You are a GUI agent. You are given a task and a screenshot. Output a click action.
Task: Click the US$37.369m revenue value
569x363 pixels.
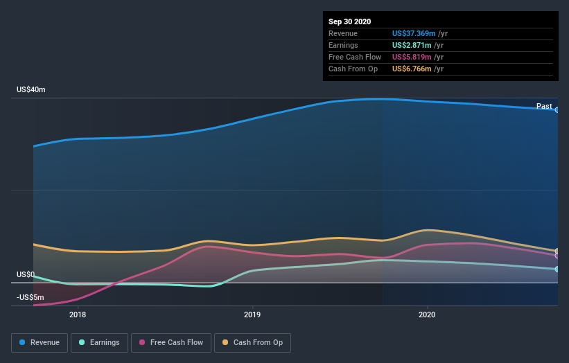[x=414, y=33]
